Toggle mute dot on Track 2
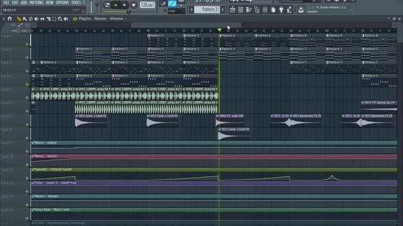Viewport: 403px width, 226px height. [27, 58]
